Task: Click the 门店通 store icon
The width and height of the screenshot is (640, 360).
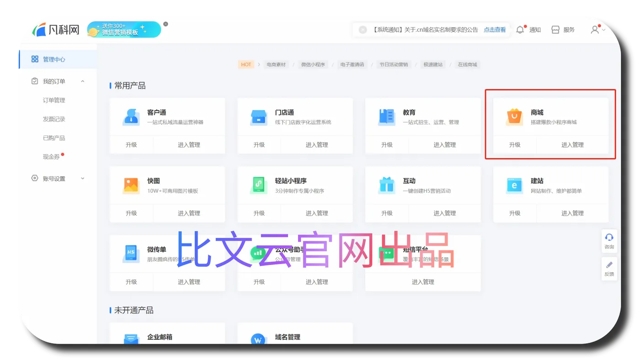Action: pyautogui.click(x=259, y=117)
